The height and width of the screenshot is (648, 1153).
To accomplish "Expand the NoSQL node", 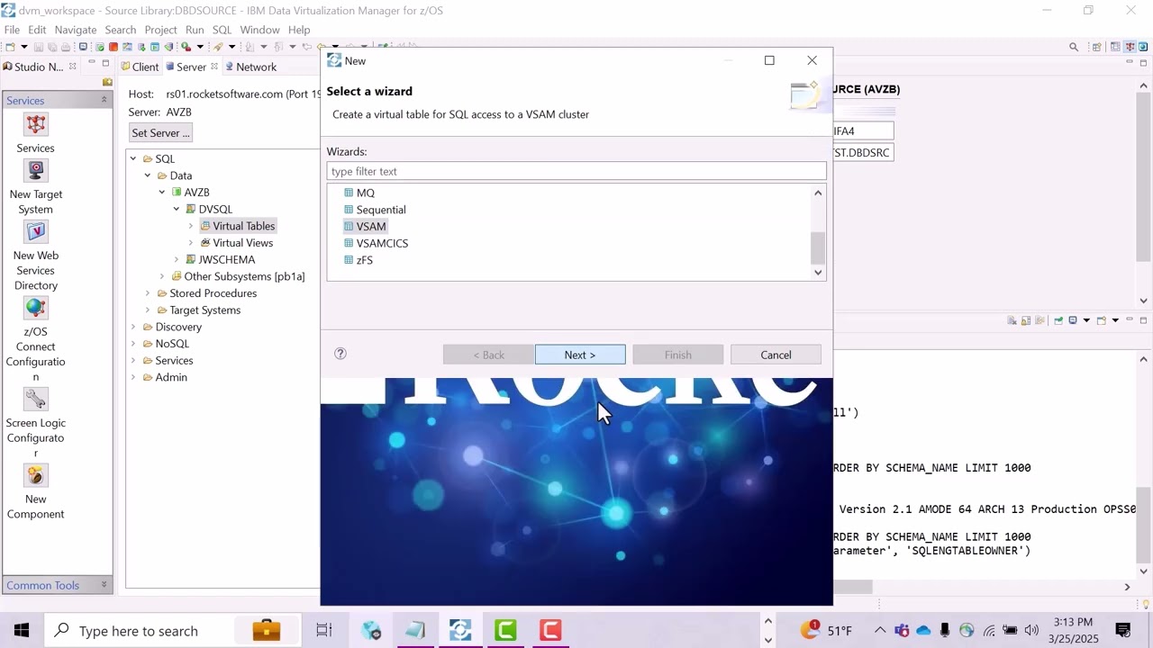I will click(x=133, y=343).
